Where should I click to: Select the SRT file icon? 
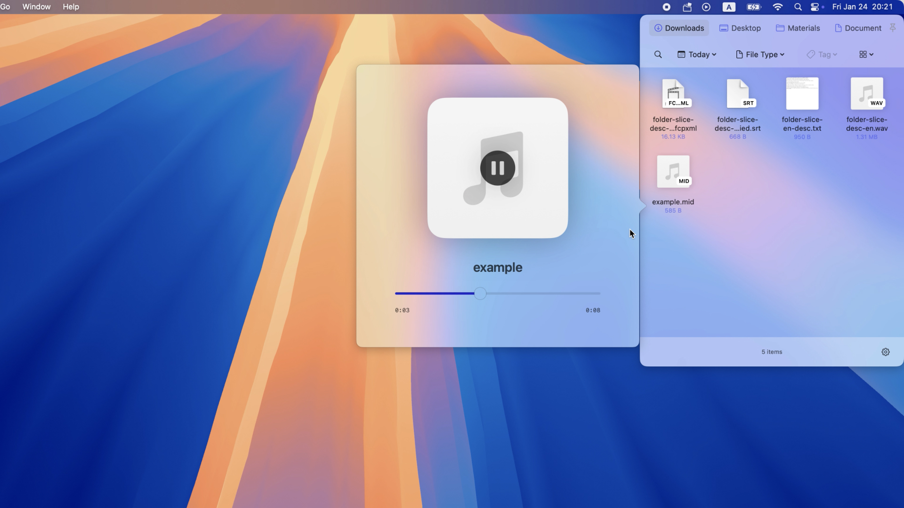[739, 93]
